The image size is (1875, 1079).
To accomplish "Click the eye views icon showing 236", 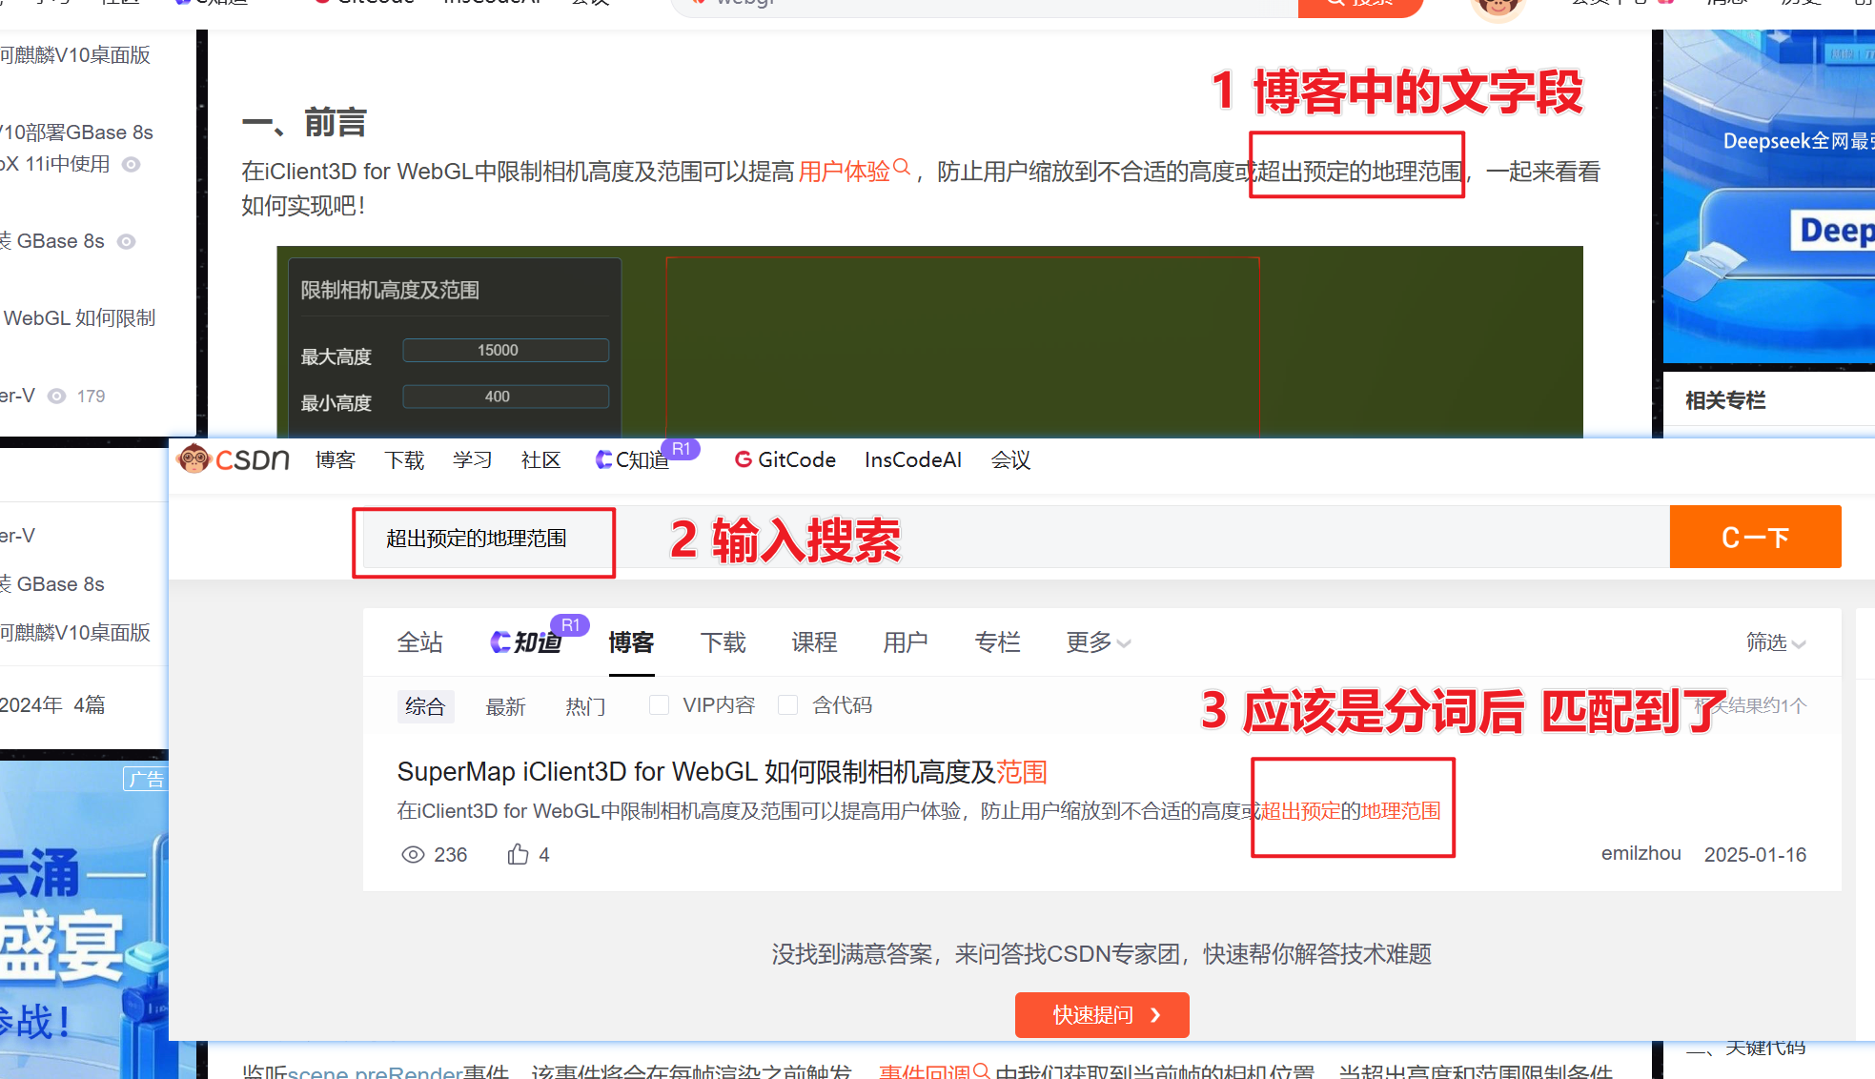I will pos(413,854).
